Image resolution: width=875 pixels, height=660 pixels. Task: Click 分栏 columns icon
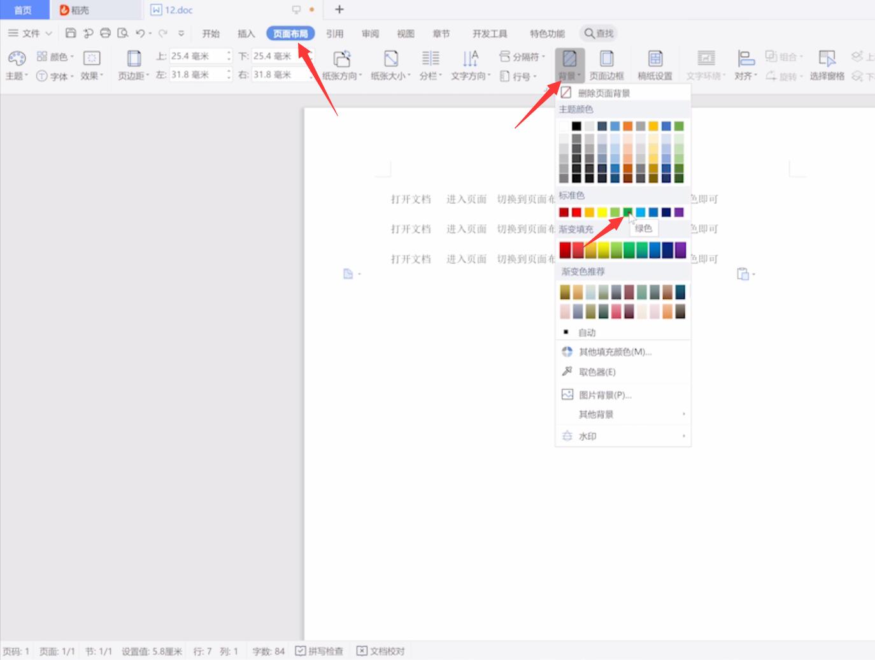[x=430, y=59]
